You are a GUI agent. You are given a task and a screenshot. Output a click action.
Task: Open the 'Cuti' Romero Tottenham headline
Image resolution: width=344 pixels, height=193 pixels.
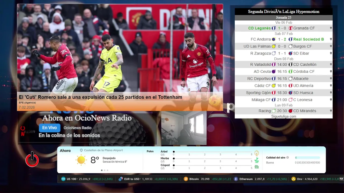point(101,97)
